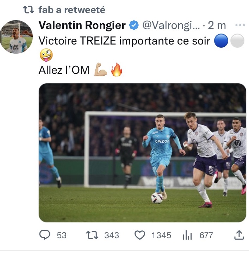Open the view analytics bar chart icon
The height and width of the screenshot is (253, 249).
pyautogui.click(x=187, y=235)
